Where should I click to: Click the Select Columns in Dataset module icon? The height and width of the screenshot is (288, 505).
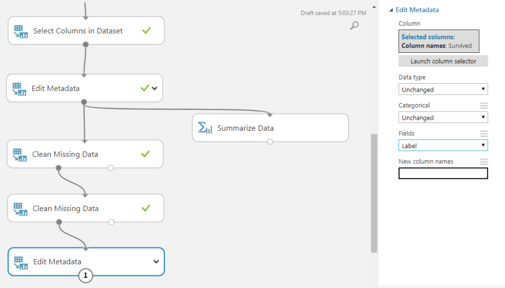pos(21,31)
